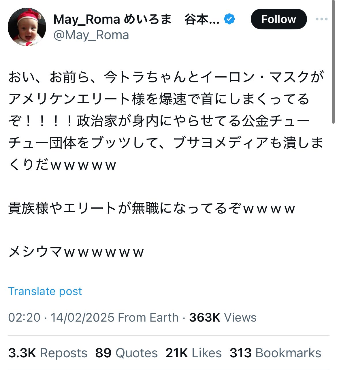Follow the May_Roma account
This screenshot has width=337, height=370.
(x=278, y=19)
